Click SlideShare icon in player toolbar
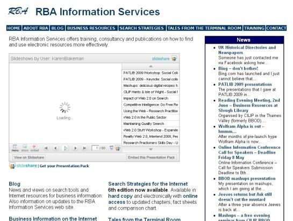 [118, 148]
